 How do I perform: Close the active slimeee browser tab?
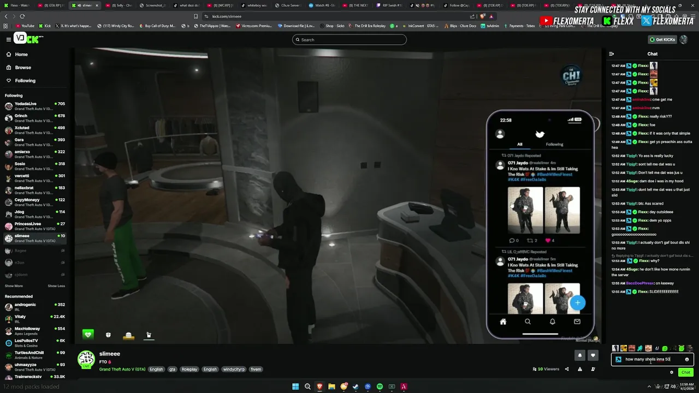[x=97, y=5]
